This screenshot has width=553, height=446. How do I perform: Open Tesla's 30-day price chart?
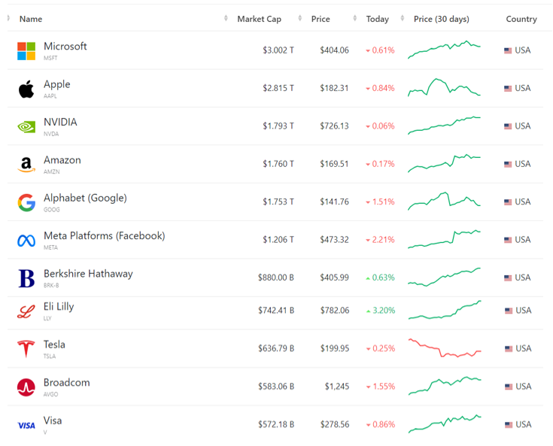click(445, 348)
